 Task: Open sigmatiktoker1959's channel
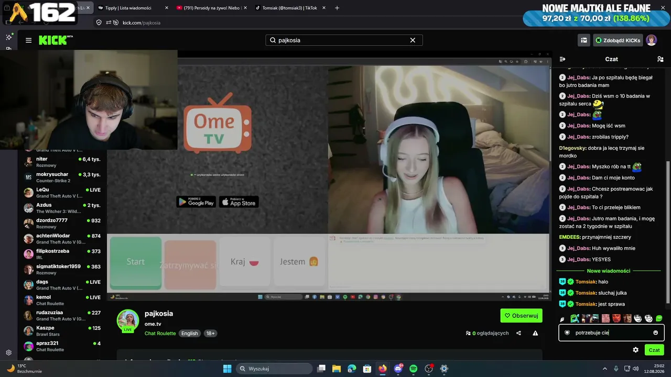[x=63, y=269]
